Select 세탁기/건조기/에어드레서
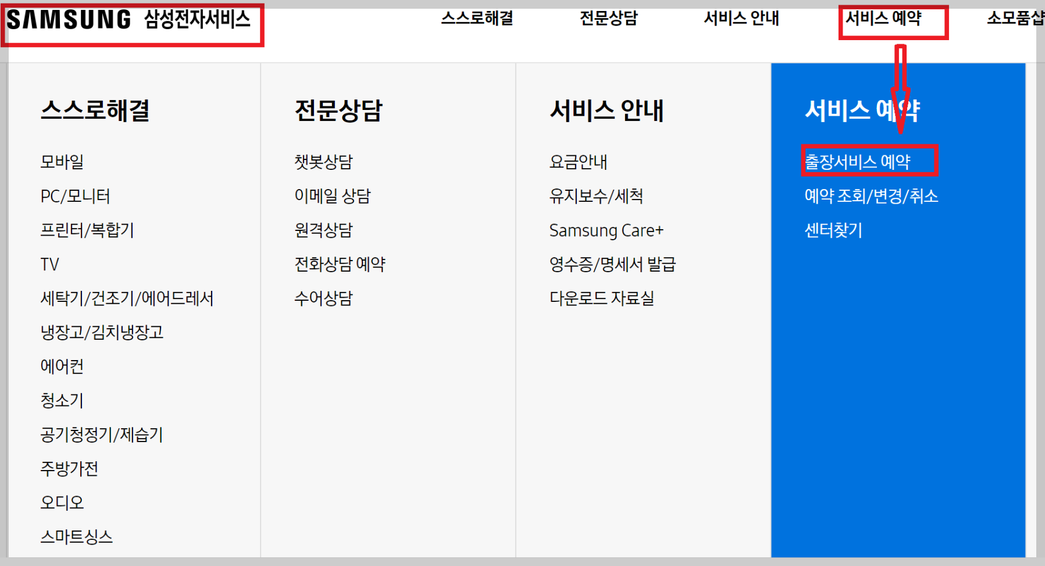The image size is (1045, 566). (x=127, y=298)
